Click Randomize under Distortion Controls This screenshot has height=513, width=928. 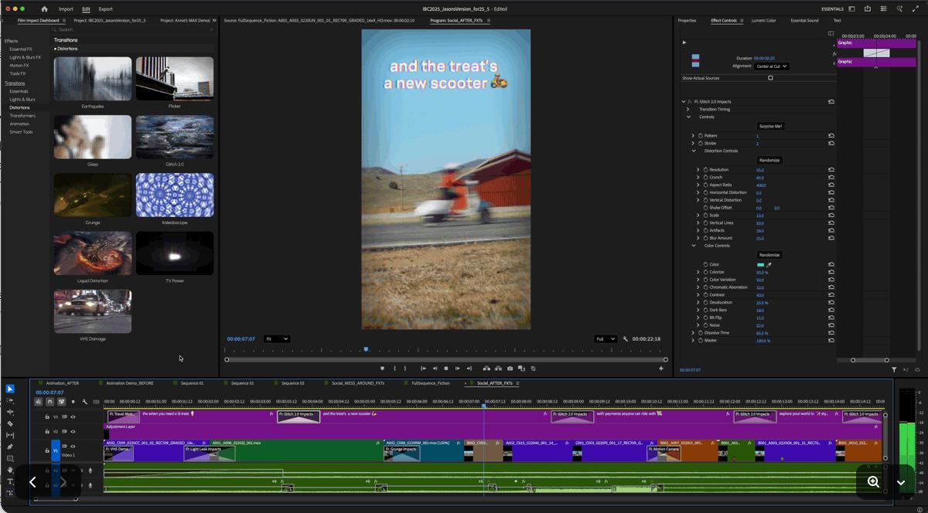pyautogui.click(x=769, y=160)
